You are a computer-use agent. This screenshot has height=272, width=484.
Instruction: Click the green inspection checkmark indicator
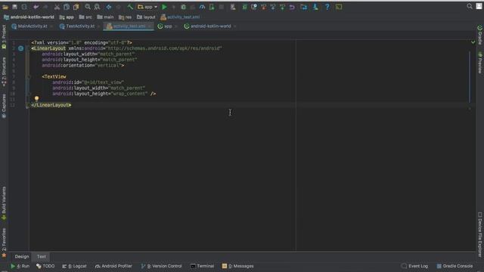tap(473, 42)
